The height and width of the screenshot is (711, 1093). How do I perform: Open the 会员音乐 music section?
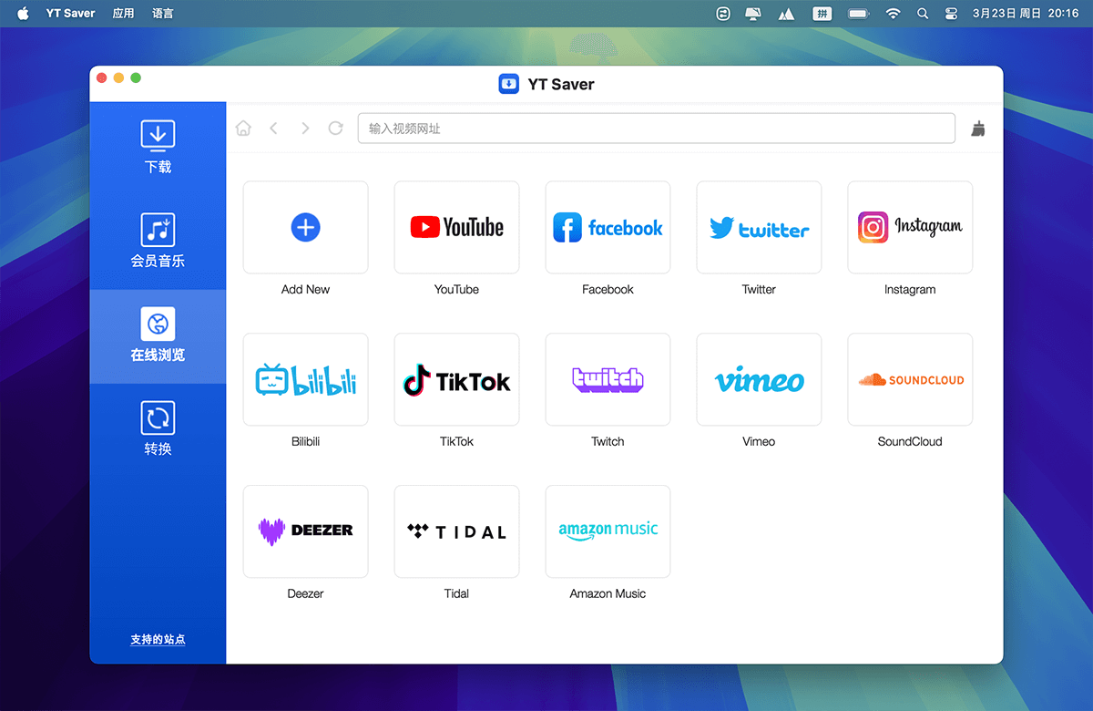(x=158, y=242)
